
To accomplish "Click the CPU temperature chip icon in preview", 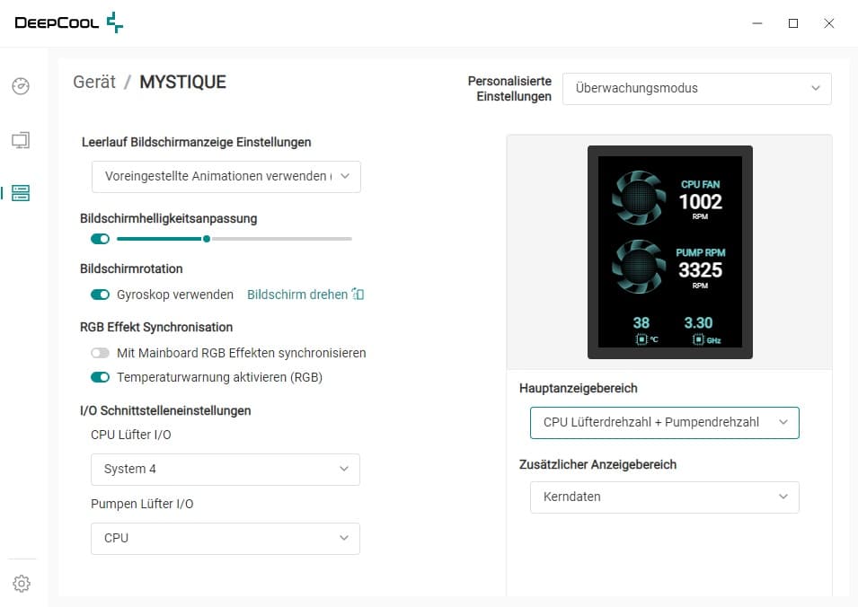I will point(641,339).
